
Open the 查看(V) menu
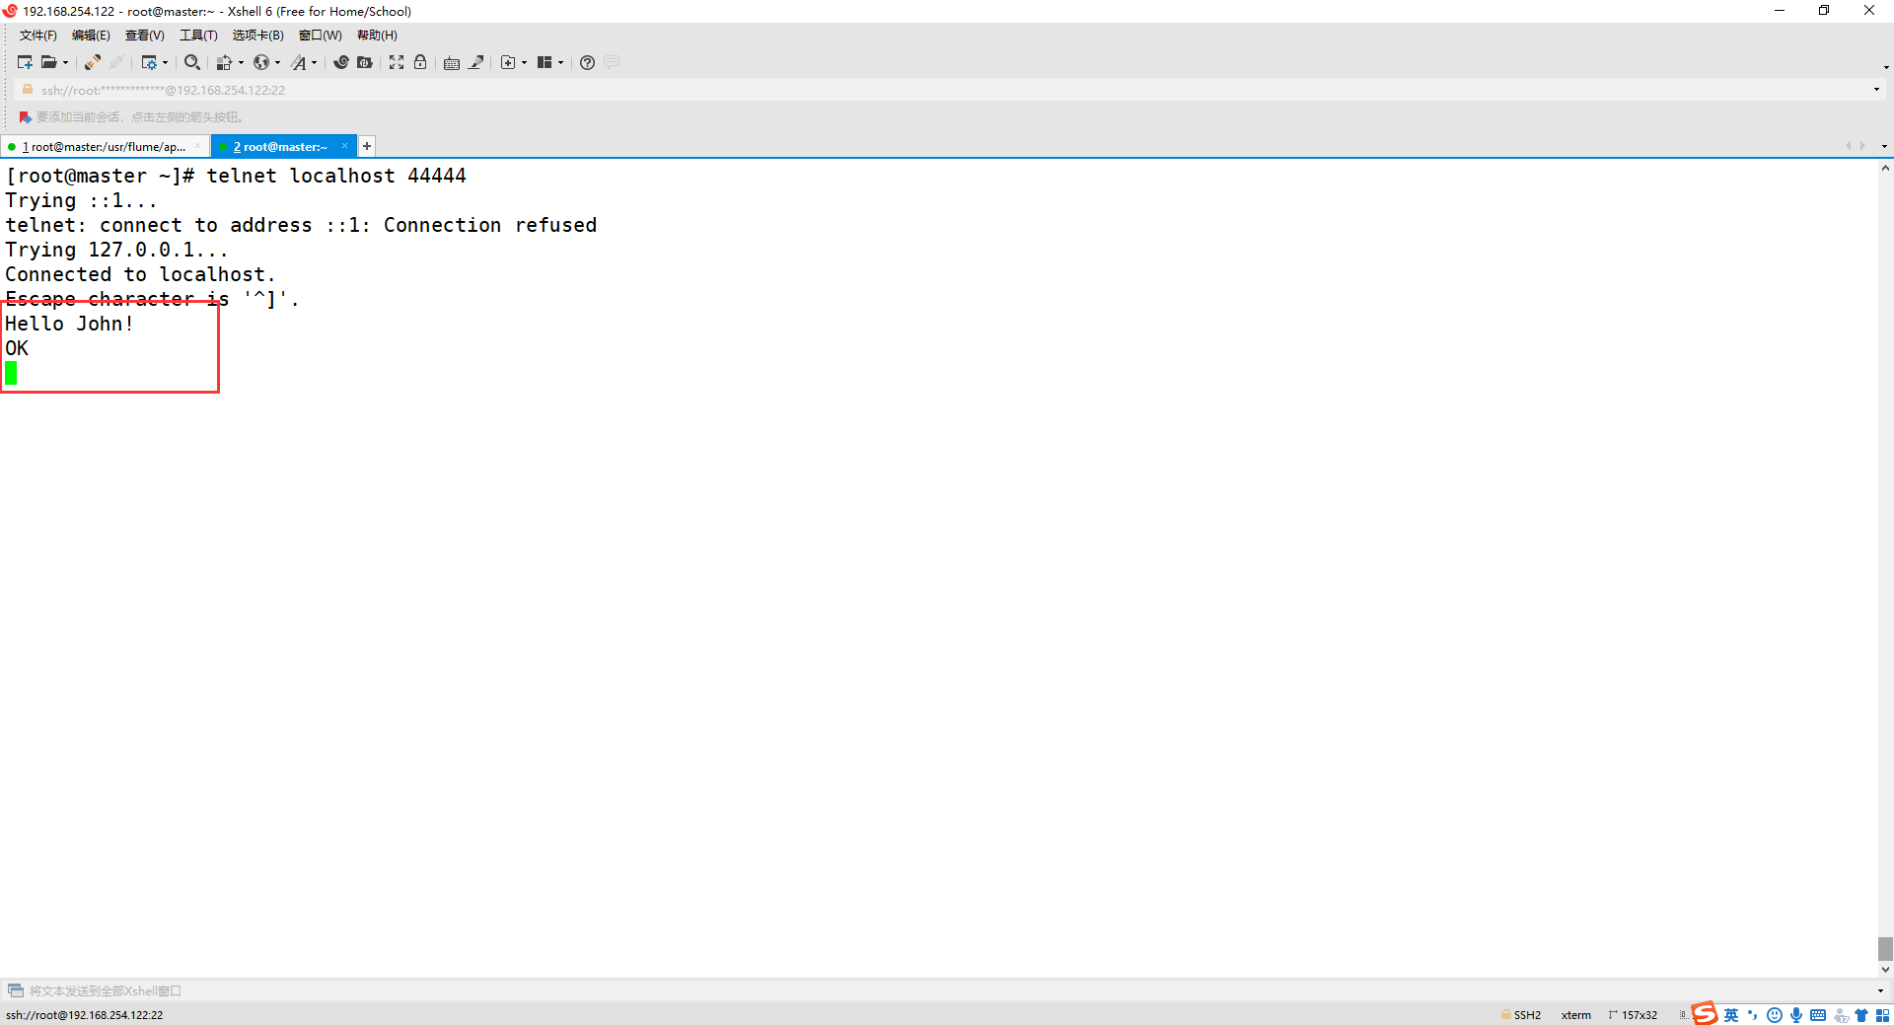point(144,36)
